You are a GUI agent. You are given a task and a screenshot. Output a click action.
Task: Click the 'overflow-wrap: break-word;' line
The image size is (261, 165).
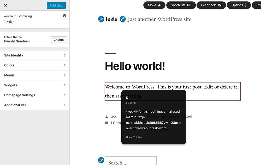tap(147, 128)
